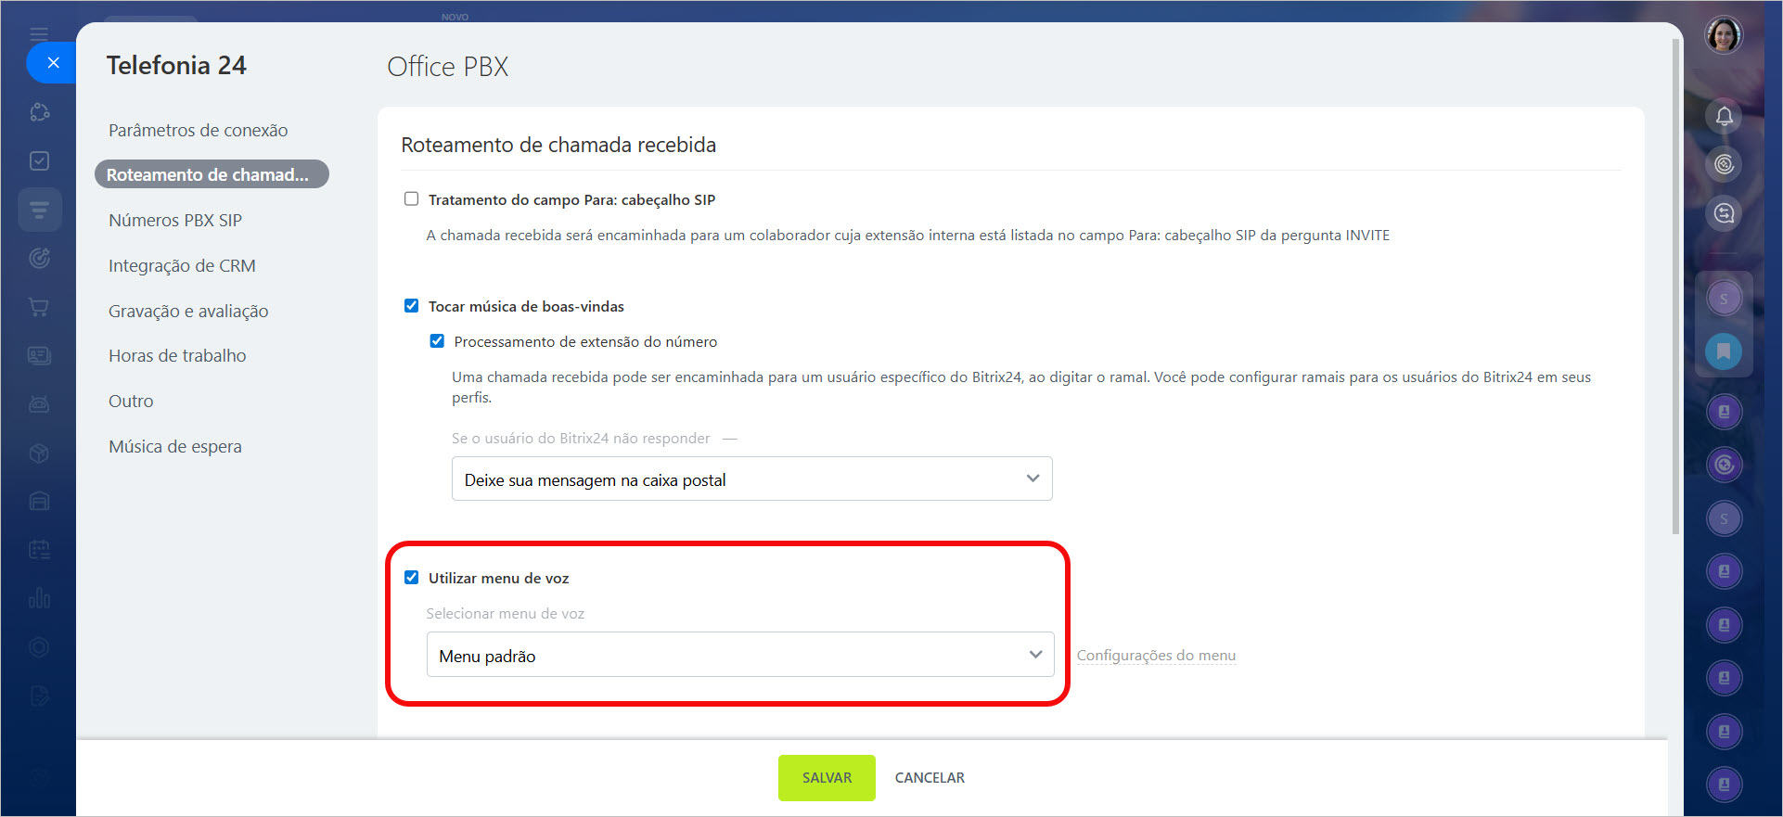
Task: Click the 'Office PBX' heading
Action: pyautogui.click(x=448, y=67)
